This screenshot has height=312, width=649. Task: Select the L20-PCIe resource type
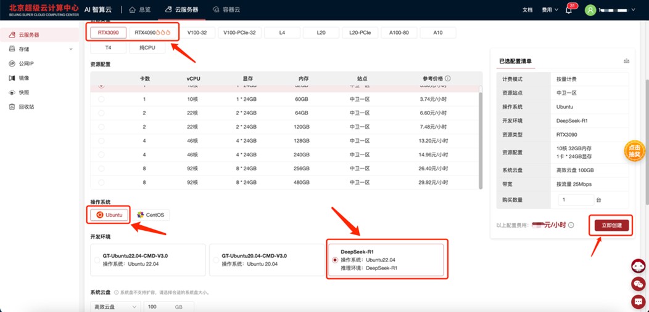[x=360, y=33]
